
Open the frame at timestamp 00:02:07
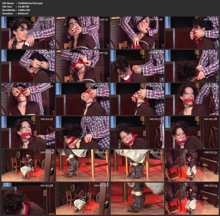pyautogui.click(x=137, y=199)
